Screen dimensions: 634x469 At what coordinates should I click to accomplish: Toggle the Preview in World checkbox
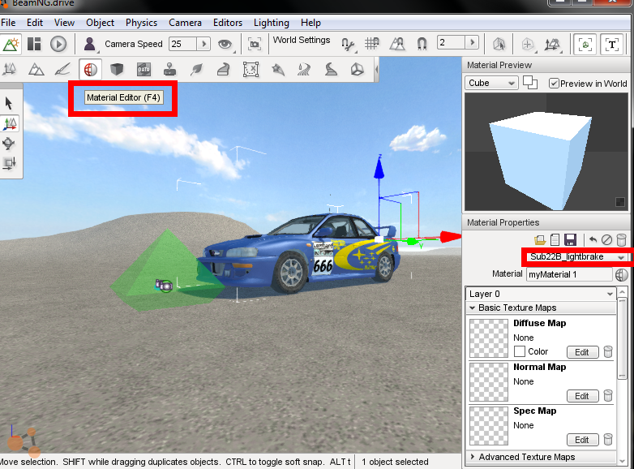[x=554, y=84]
